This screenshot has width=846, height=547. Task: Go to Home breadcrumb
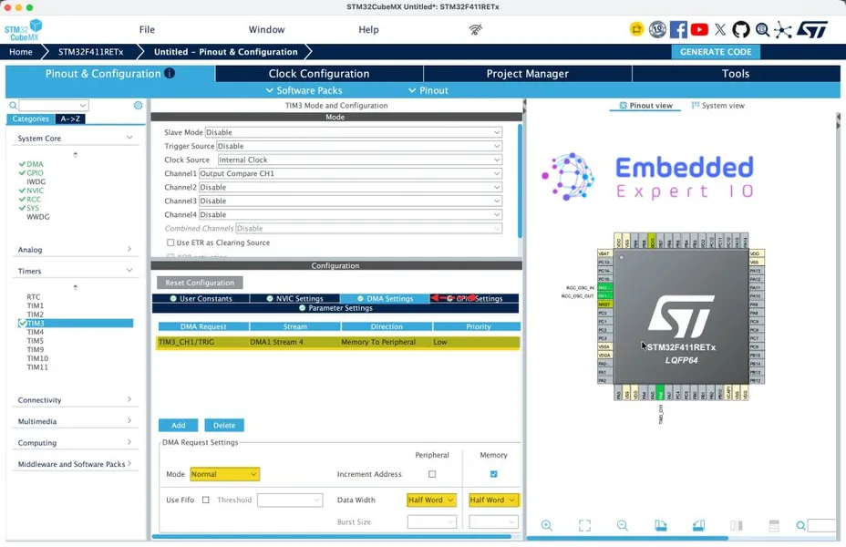[x=20, y=52]
